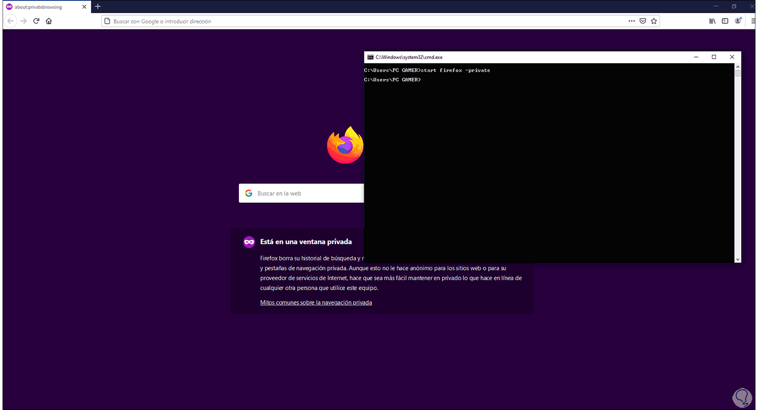Click the line starting 'proveedor de servicios de Internet'
759x410 pixels.
tap(391, 278)
